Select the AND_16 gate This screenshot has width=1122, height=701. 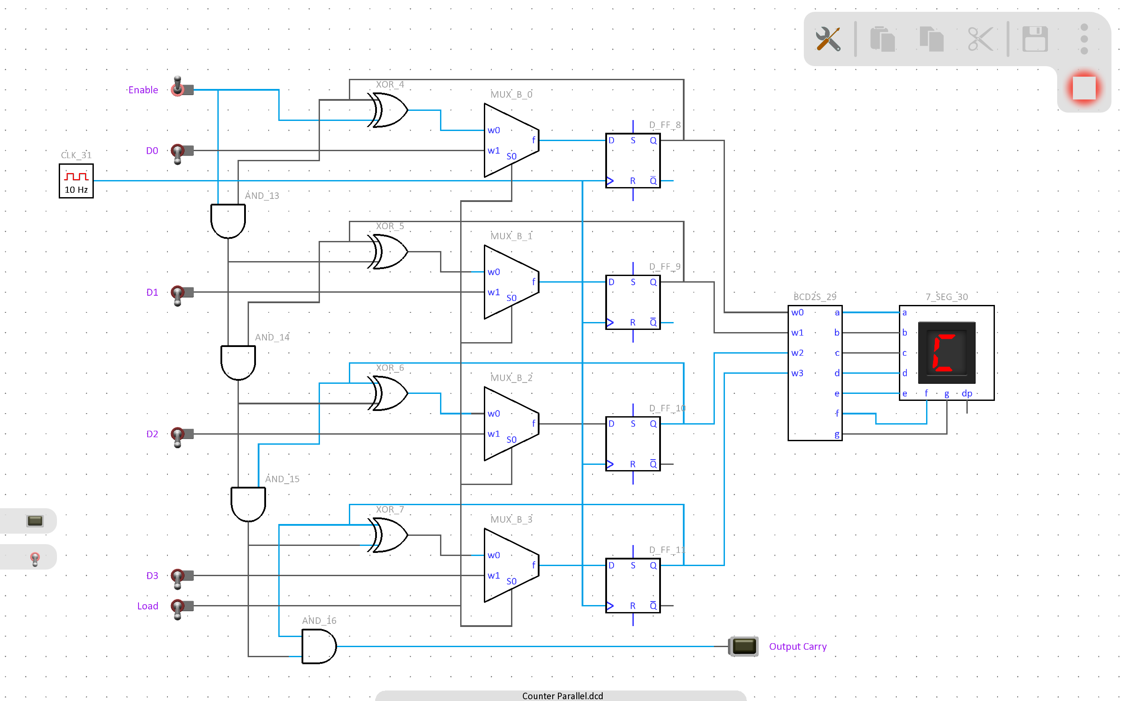click(319, 646)
